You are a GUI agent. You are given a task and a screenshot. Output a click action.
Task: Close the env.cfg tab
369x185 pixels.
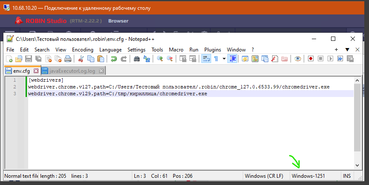36,71
